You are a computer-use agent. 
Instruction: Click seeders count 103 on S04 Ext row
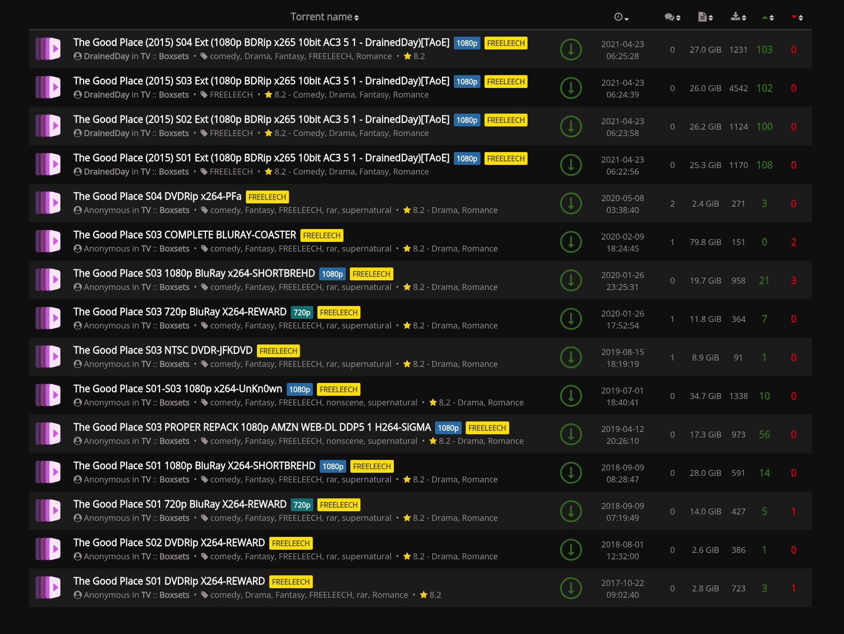[x=764, y=49]
